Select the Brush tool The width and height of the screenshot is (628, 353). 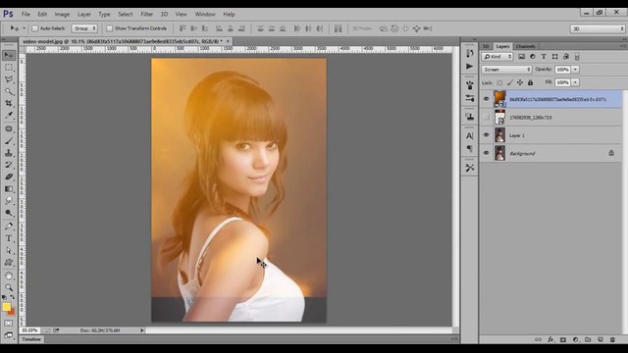9,140
